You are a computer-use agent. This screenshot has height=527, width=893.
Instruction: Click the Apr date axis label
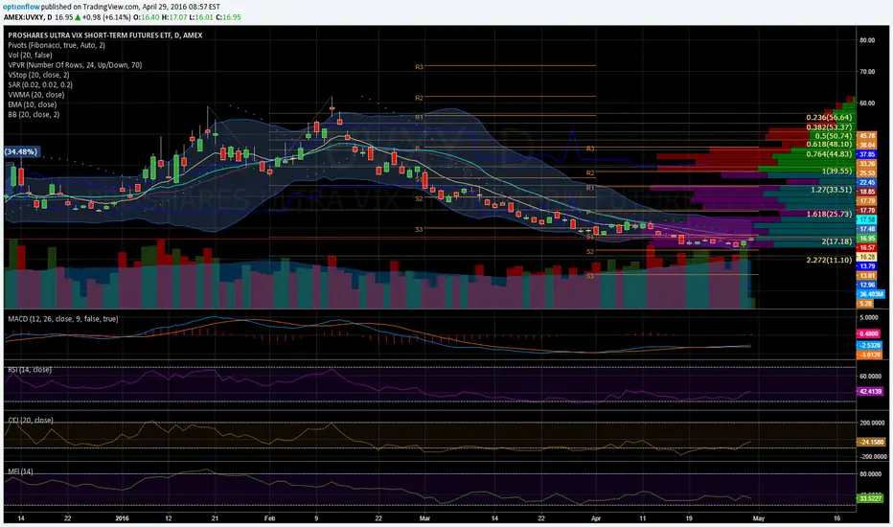coord(596,518)
